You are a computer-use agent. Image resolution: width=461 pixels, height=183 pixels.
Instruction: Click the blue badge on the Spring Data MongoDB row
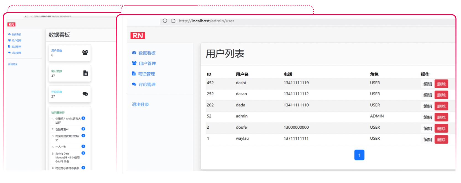83,153
